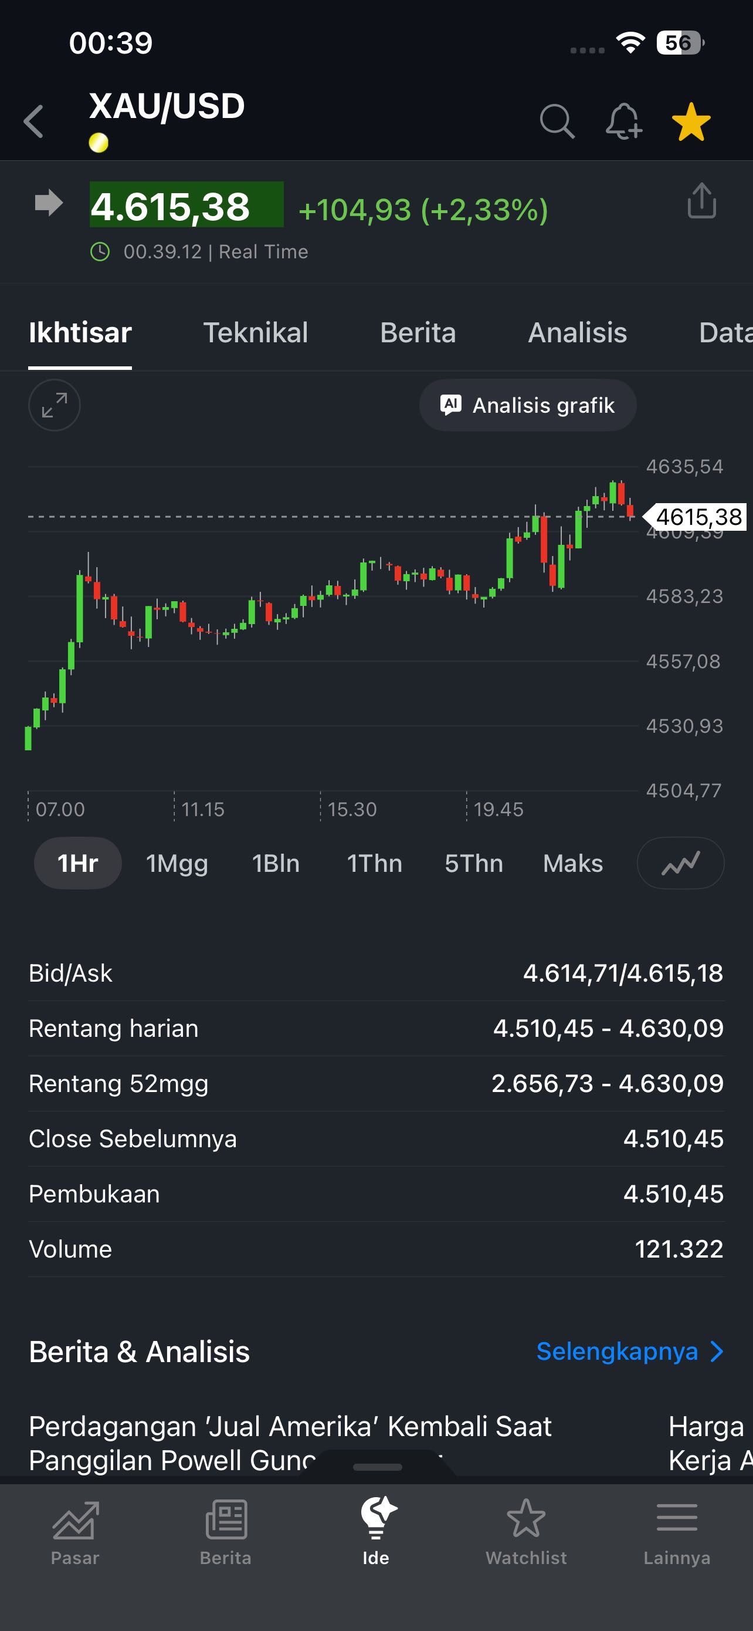Add a price alert with bell icon
This screenshot has height=1631, width=753.
tap(623, 121)
